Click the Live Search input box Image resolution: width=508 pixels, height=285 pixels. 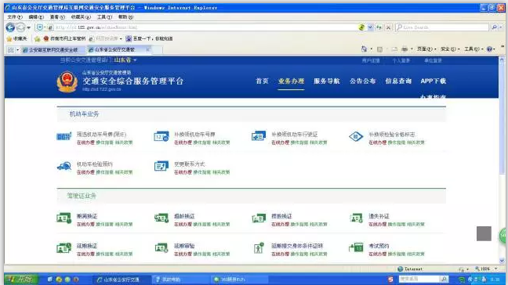(x=442, y=27)
